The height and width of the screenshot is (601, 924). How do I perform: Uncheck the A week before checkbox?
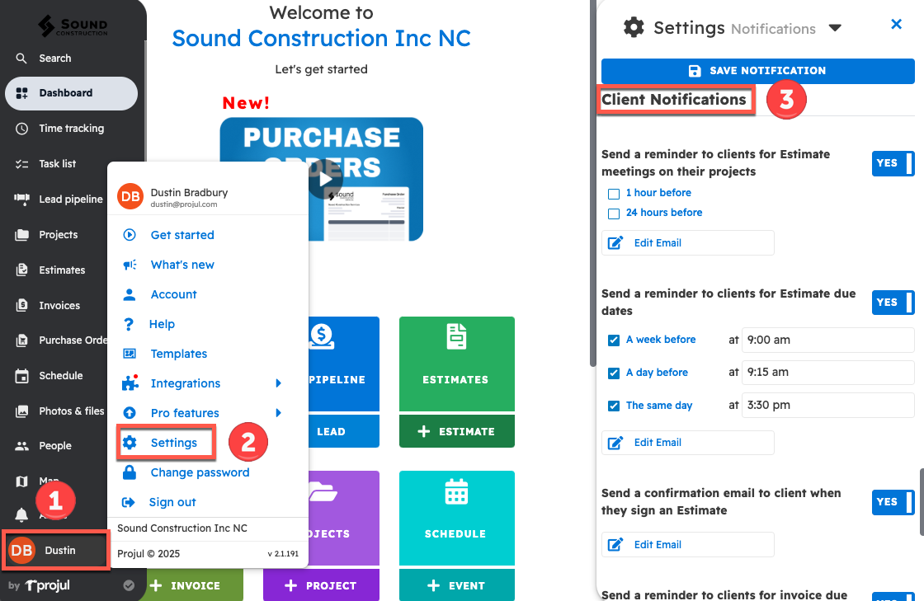(613, 340)
